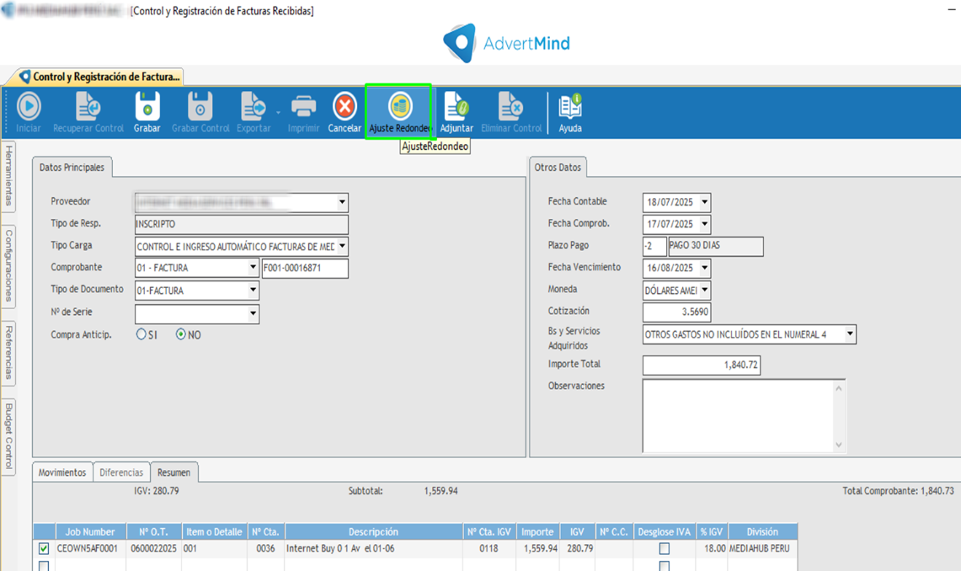
Task: Click the Desglose IVA column header
Action: click(x=664, y=531)
